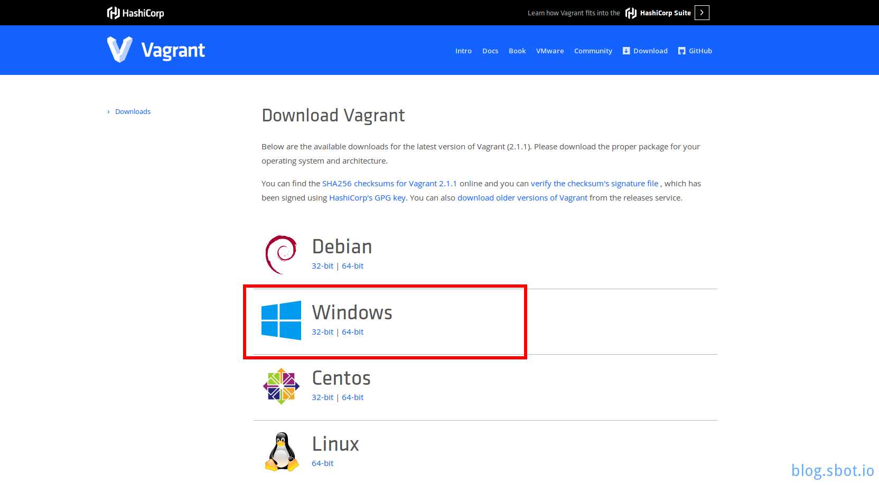The height and width of the screenshot is (485, 879).
Task: Click the Debian heading text
Action: (x=342, y=246)
